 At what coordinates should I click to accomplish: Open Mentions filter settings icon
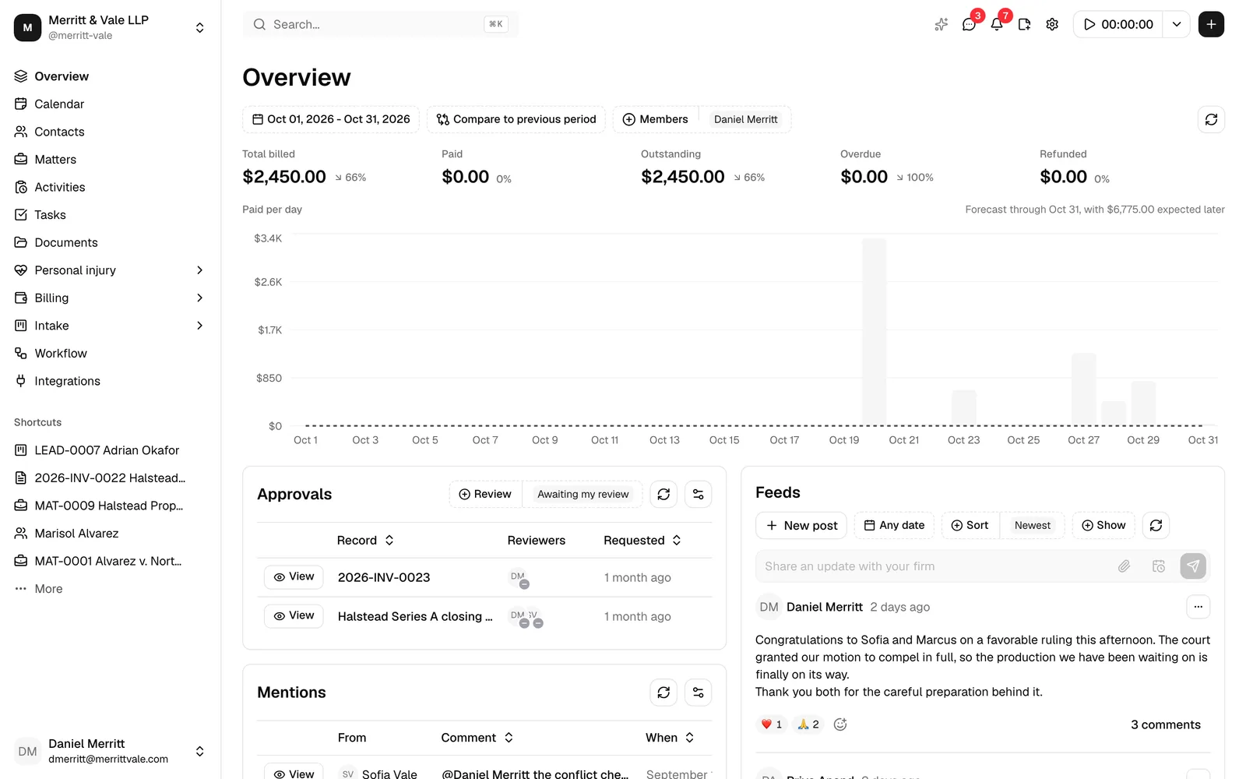698,692
